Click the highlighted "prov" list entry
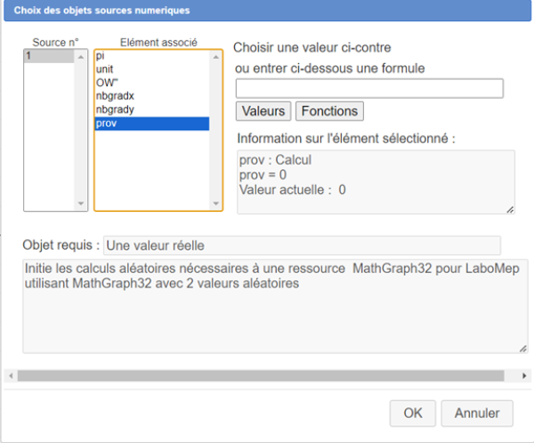534x443 pixels. pyautogui.click(x=151, y=124)
